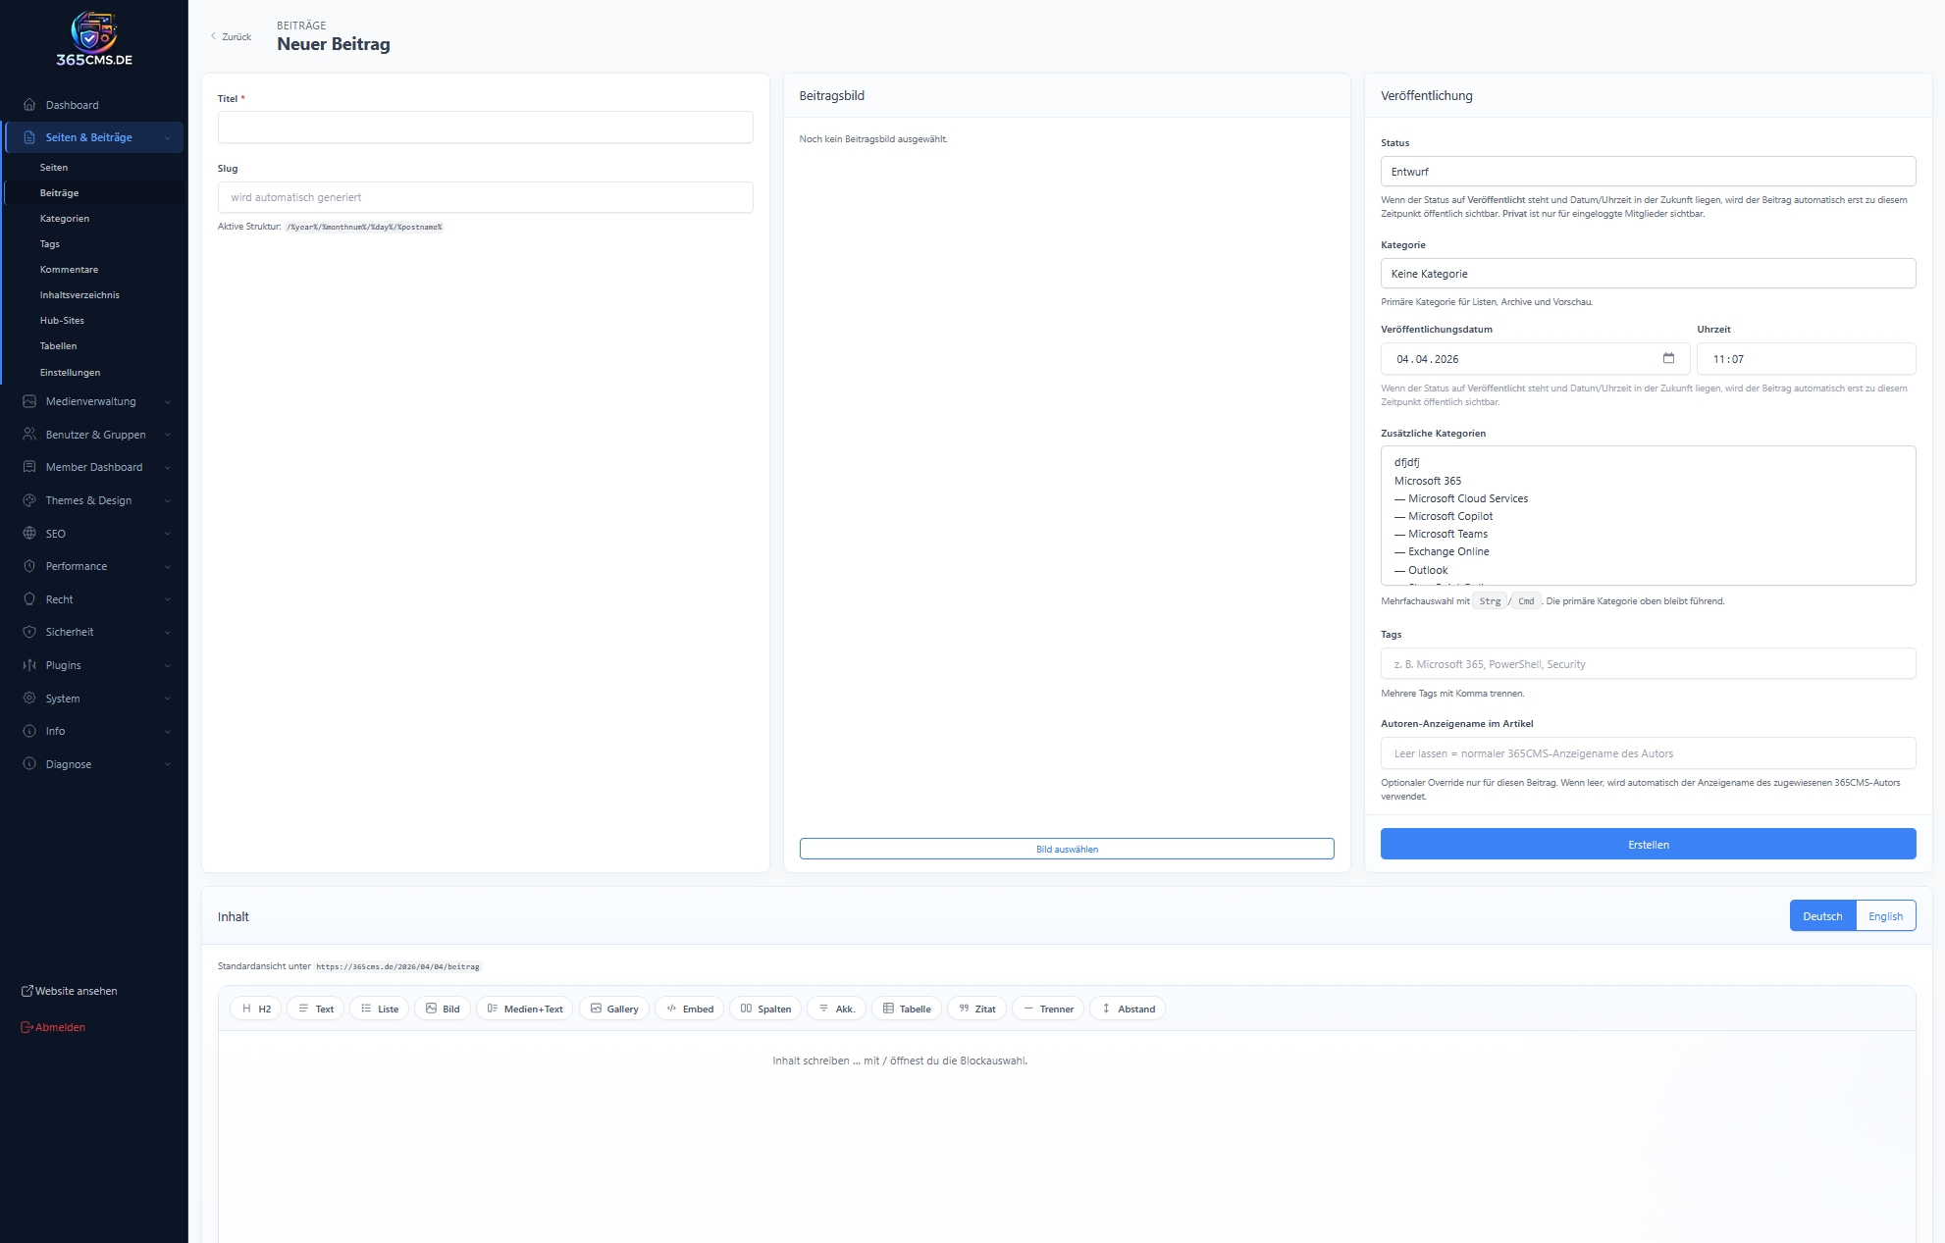Click the Sicherheit shield icon
Screen dimensions: 1945x1243
29,632
